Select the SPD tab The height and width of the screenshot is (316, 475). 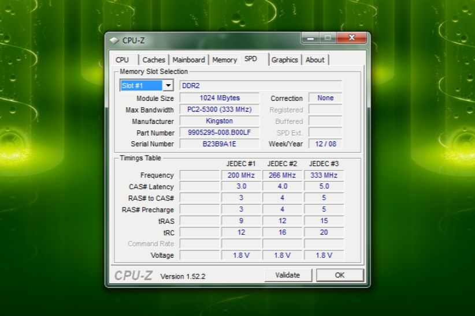251,59
